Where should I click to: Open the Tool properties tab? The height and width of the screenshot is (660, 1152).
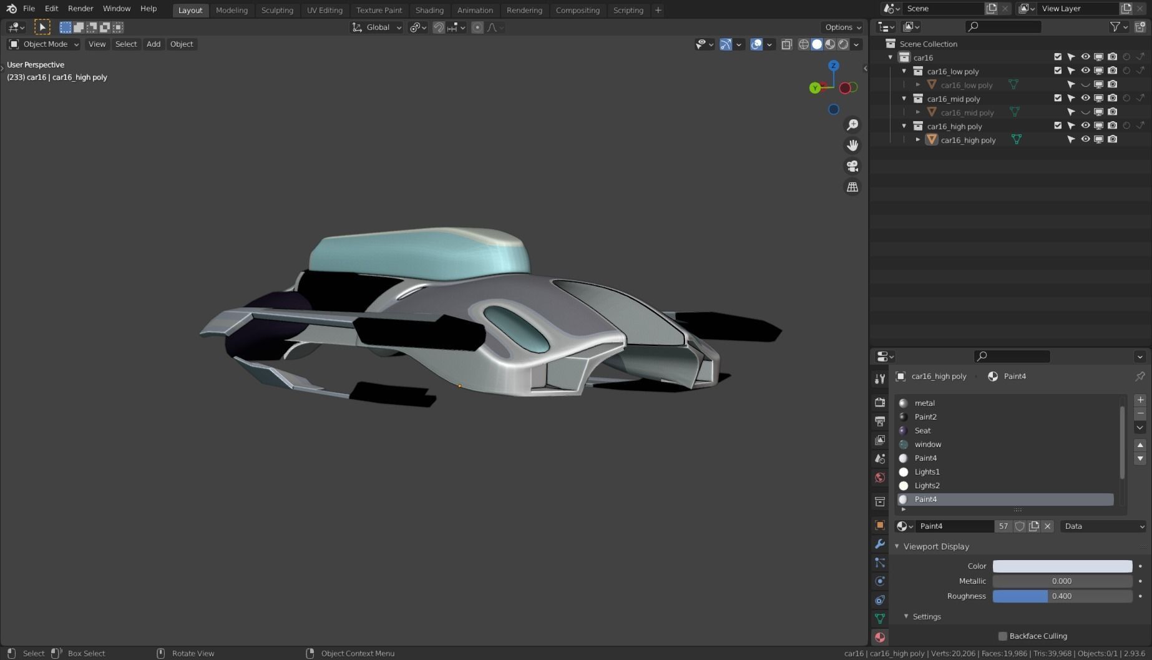[880, 379]
